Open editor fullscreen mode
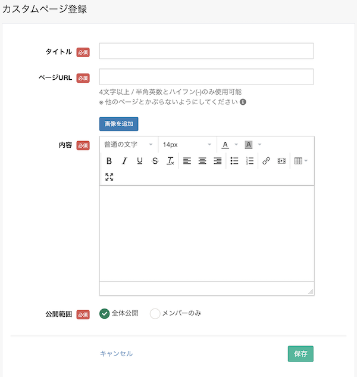357x377 pixels. (x=109, y=177)
